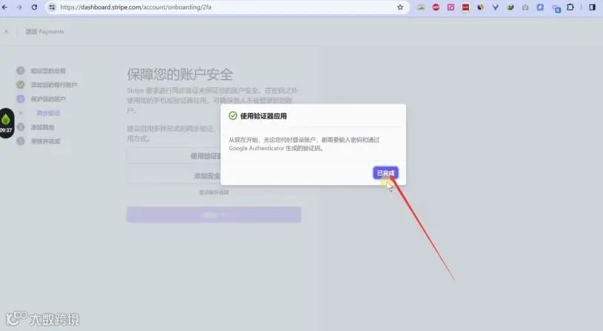This screenshot has width=603, height=331.
Task: Click the dark circular extension icon
Action: tap(481, 7)
